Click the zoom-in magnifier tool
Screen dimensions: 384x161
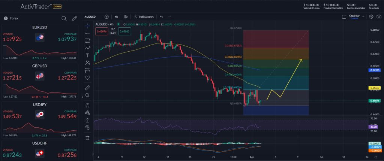[x=87, y=95]
